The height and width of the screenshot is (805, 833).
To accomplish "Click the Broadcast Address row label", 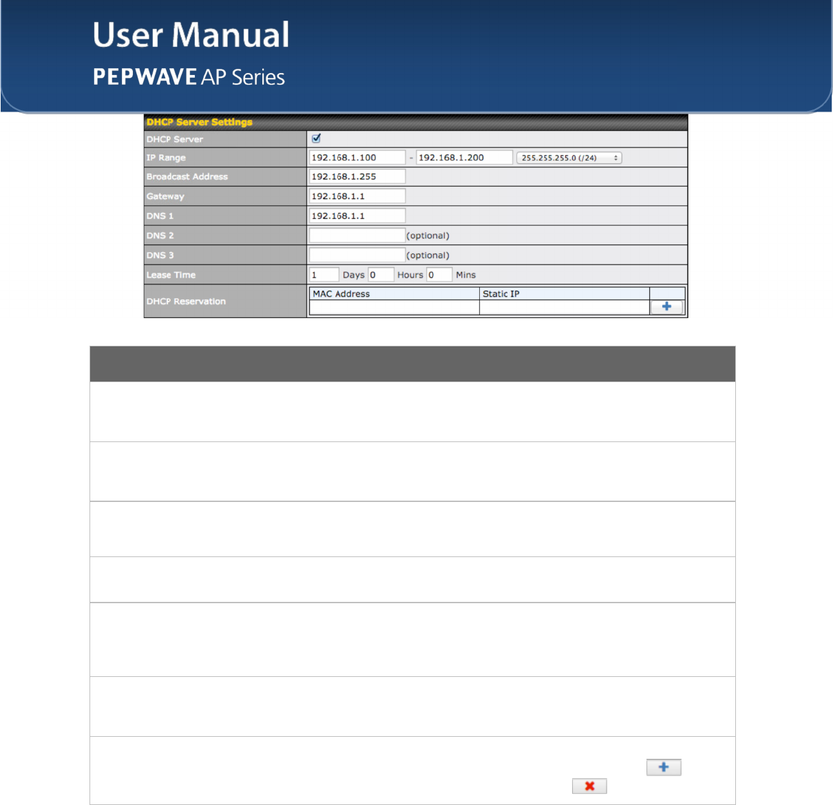I will point(187,177).
